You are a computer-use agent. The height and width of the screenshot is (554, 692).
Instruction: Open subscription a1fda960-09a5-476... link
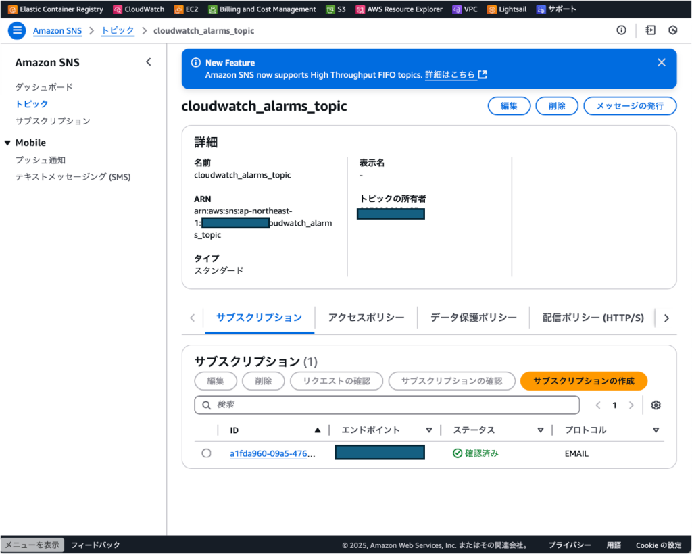pyautogui.click(x=273, y=453)
